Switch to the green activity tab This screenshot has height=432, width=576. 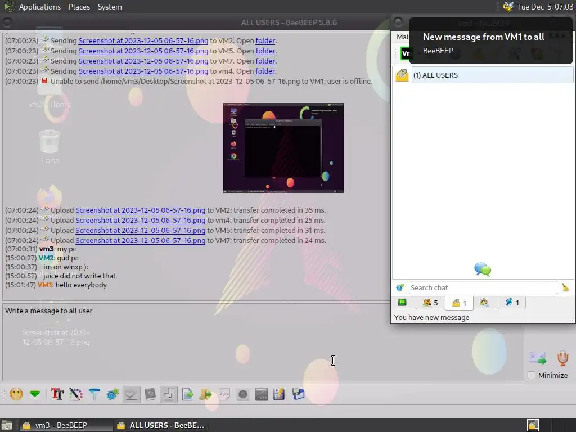pyautogui.click(x=402, y=302)
